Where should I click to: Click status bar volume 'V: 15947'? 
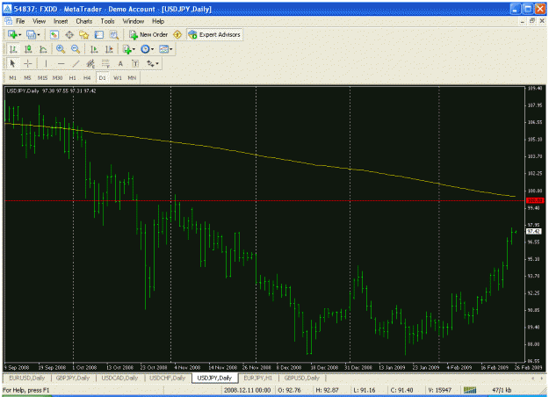pyautogui.click(x=440, y=390)
